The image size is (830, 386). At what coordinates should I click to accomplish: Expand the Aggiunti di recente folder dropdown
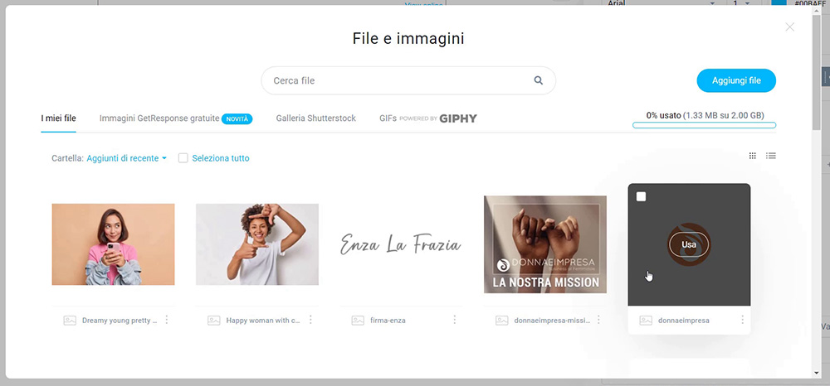[126, 158]
